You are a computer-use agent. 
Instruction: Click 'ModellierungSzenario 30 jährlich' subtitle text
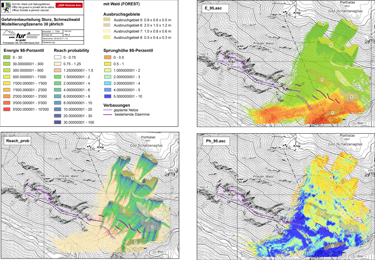click(x=32, y=24)
